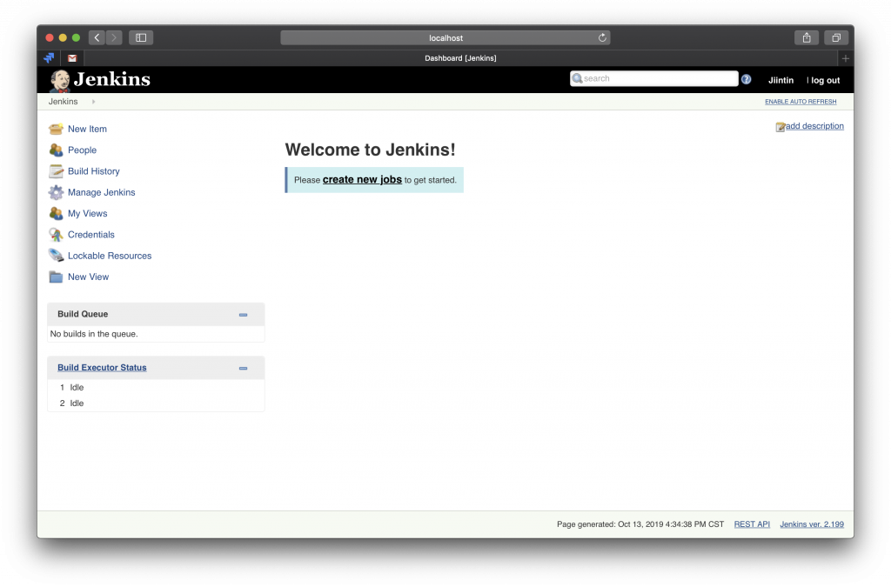Click the Manage Jenkins gear icon
This screenshot has width=891, height=587.
(56, 192)
